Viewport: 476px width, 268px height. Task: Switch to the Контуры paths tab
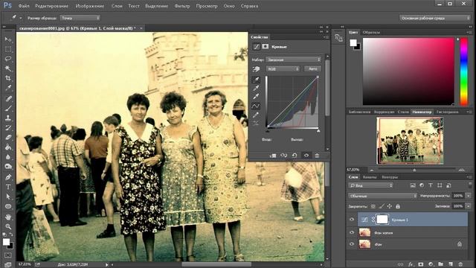pos(390,177)
